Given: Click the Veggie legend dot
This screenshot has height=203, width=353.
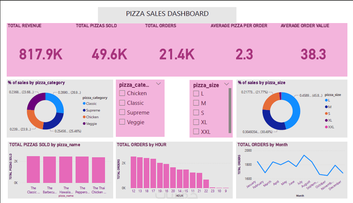Looking at the screenshot, I should (x=84, y=124).
